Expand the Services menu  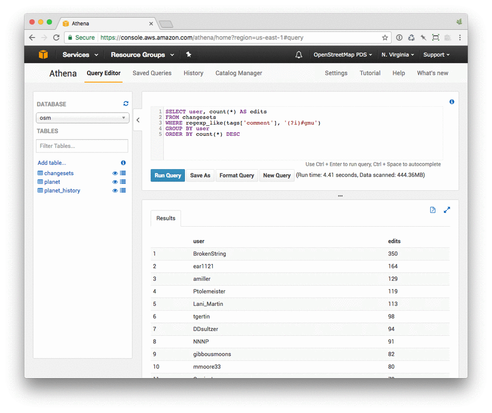click(x=80, y=55)
